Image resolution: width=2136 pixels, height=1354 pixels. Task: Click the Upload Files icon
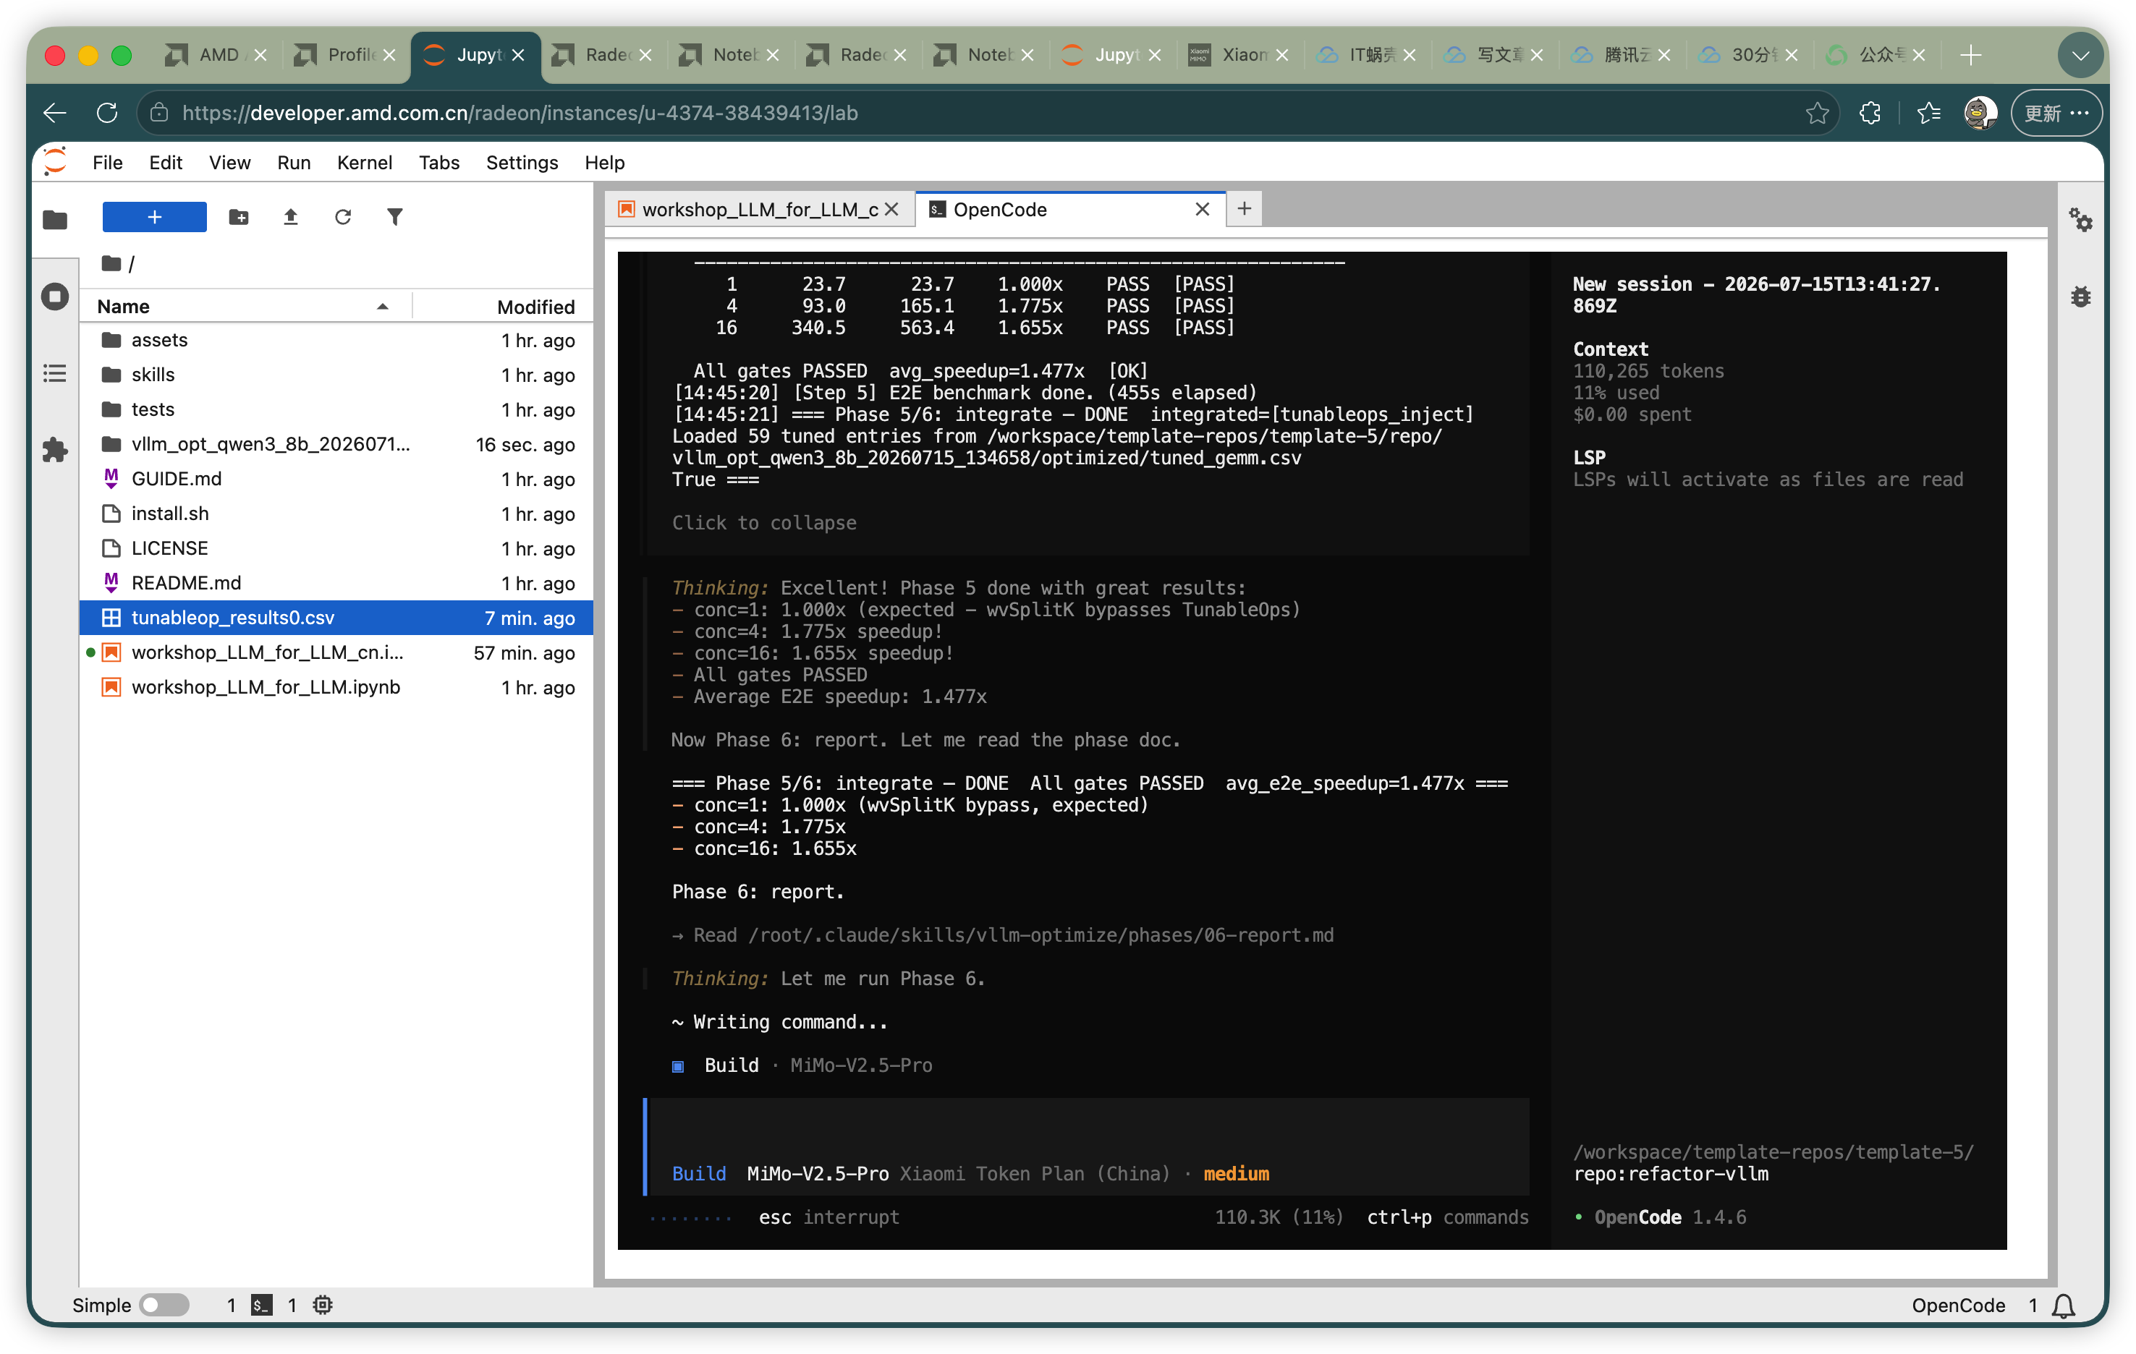pos(290,216)
